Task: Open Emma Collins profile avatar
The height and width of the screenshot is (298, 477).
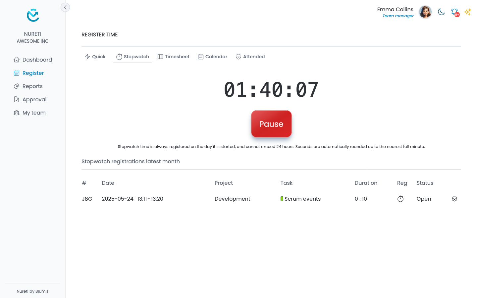Action: click(425, 12)
